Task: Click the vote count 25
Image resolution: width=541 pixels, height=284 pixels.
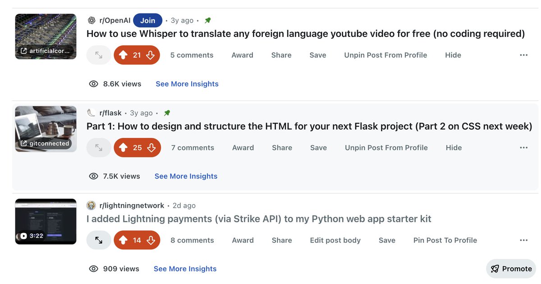Action: click(138, 147)
